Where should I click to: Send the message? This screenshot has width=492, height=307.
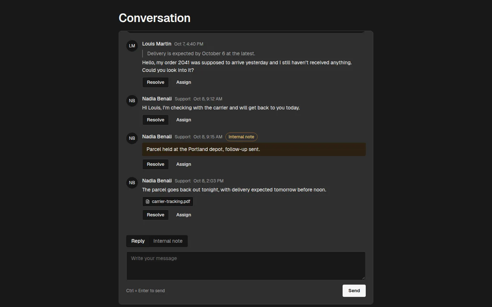pos(354,291)
